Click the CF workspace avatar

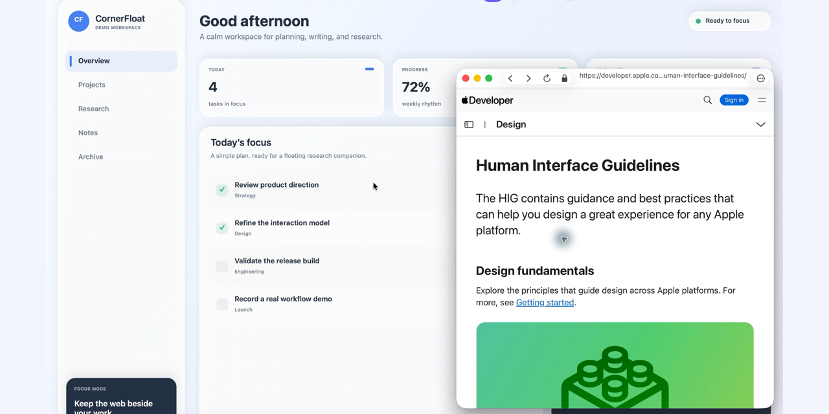click(x=78, y=21)
